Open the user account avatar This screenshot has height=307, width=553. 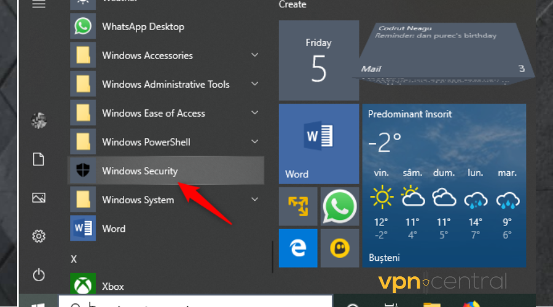(x=39, y=120)
